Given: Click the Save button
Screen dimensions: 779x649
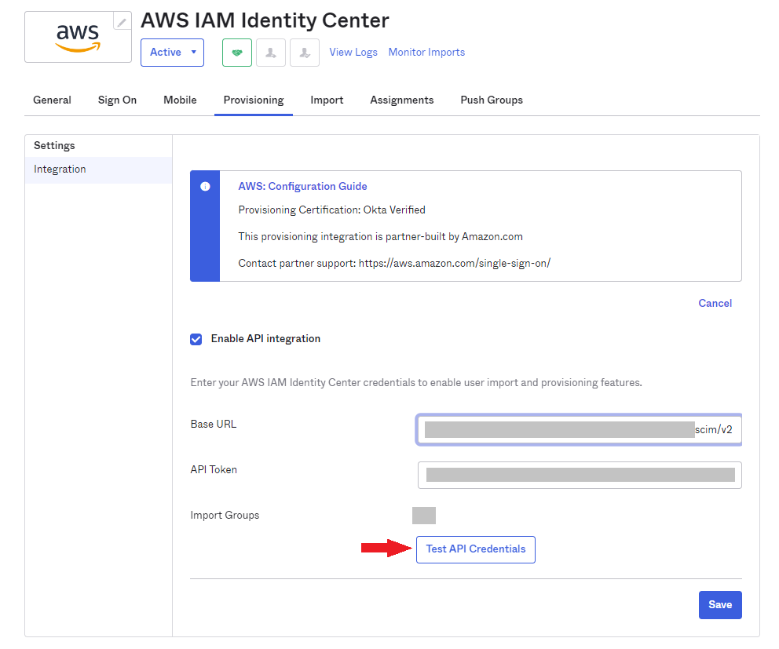Looking at the screenshot, I should pyautogui.click(x=719, y=605).
